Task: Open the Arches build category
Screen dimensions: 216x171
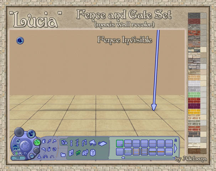Action: point(84,143)
